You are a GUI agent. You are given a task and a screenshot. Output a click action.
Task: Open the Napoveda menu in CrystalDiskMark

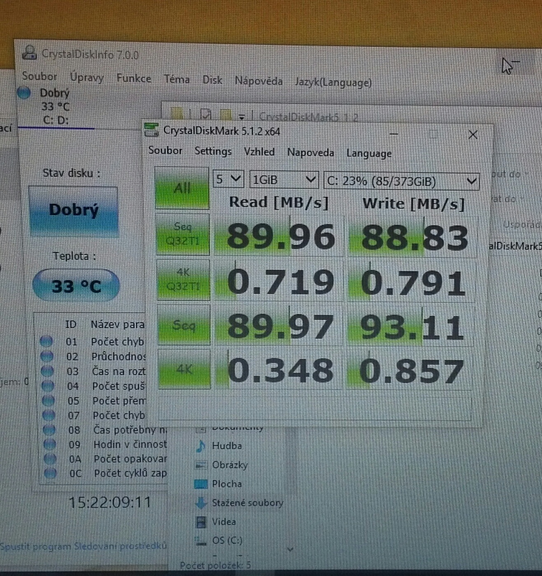click(x=311, y=153)
